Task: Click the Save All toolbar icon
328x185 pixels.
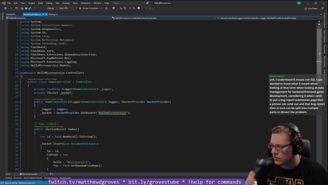Action: [30, 8]
